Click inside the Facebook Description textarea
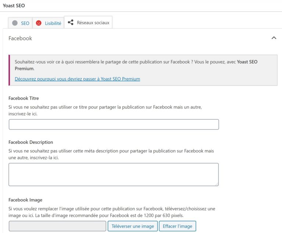 [x=114, y=174]
